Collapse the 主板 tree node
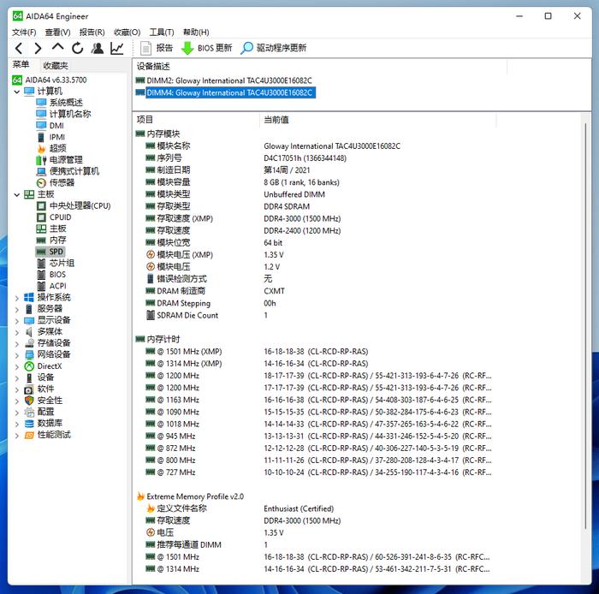599x594 pixels. tap(17, 195)
